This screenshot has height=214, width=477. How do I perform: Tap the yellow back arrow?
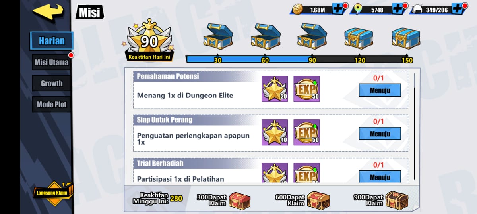[x=48, y=10]
